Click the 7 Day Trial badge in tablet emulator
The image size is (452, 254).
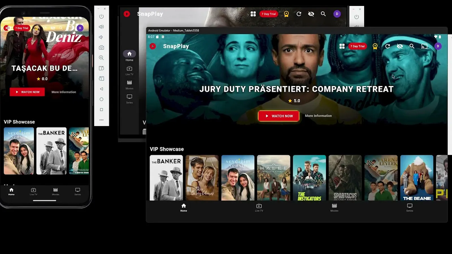click(357, 46)
